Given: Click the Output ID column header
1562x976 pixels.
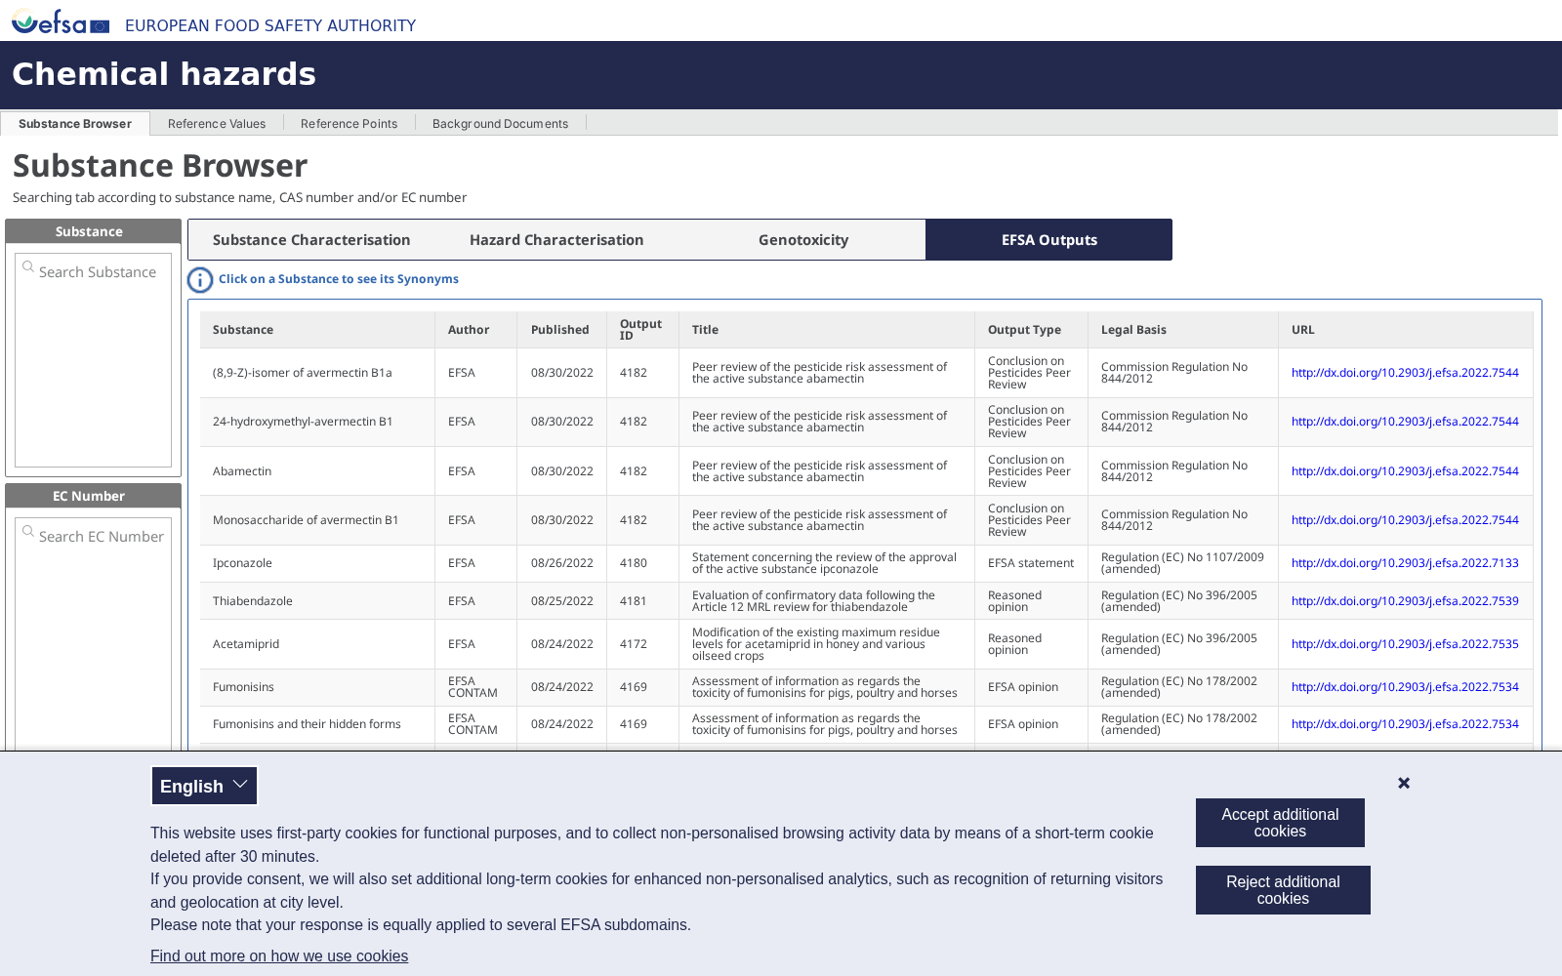Looking at the screenshot, I should coord(642,330).
